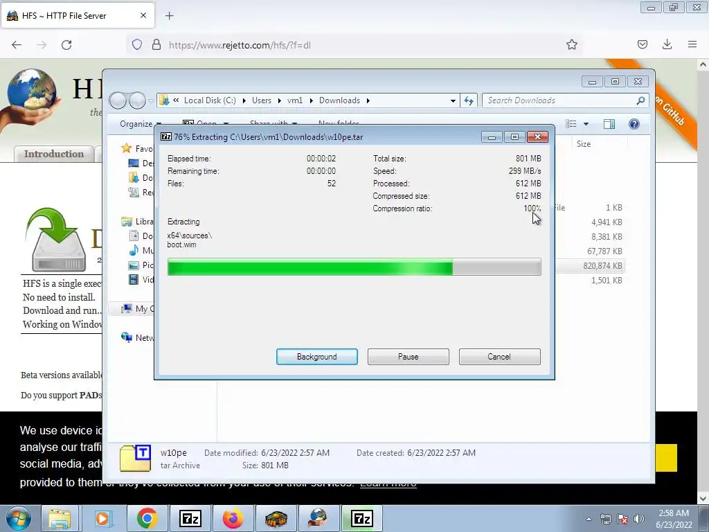Click Local Disk (C:) in breadcrumb

pos(210,100)
